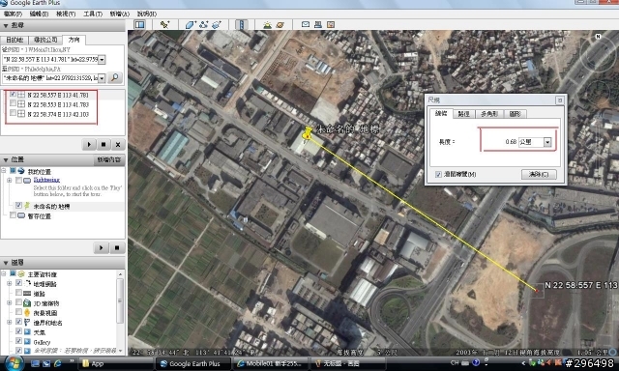Open the 檔案(F) File menu
The image size is (619, 371).
pyautogui.click(x=13, y=14)
